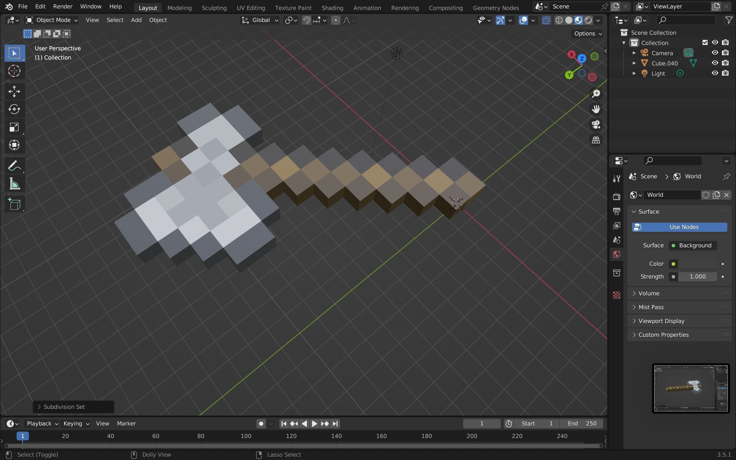Toggle viewport overlays

click(523, 20)
